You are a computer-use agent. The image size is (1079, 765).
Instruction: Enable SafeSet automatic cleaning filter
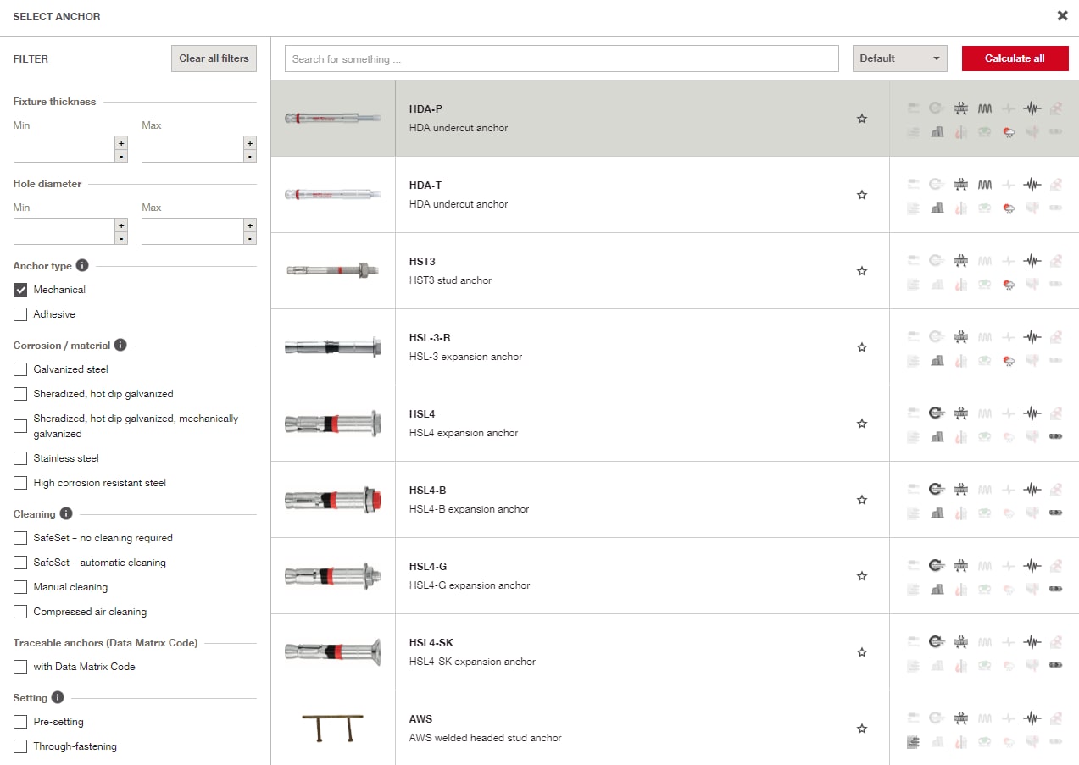pos(20,562)
